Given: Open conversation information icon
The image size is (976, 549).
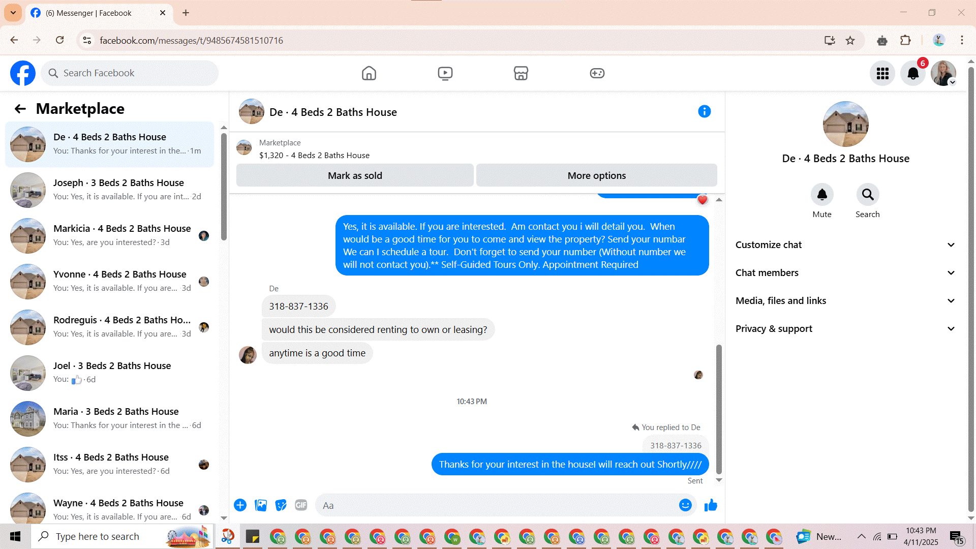Looking at the screenshot, I should point(705,111).
